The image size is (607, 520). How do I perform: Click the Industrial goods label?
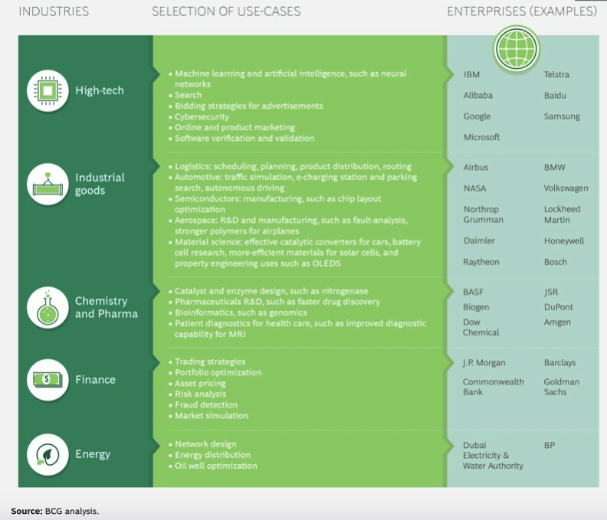coord(100,184)
